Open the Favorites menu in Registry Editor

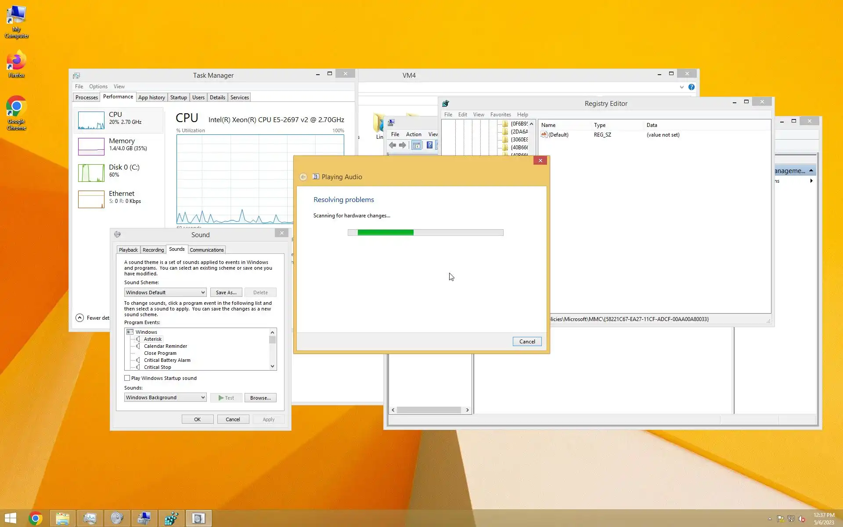pyautogui.click(x=500, y=115)
